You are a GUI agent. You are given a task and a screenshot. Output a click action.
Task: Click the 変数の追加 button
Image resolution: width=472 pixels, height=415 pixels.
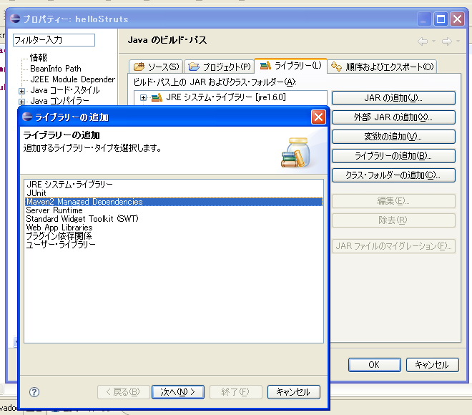393,136
